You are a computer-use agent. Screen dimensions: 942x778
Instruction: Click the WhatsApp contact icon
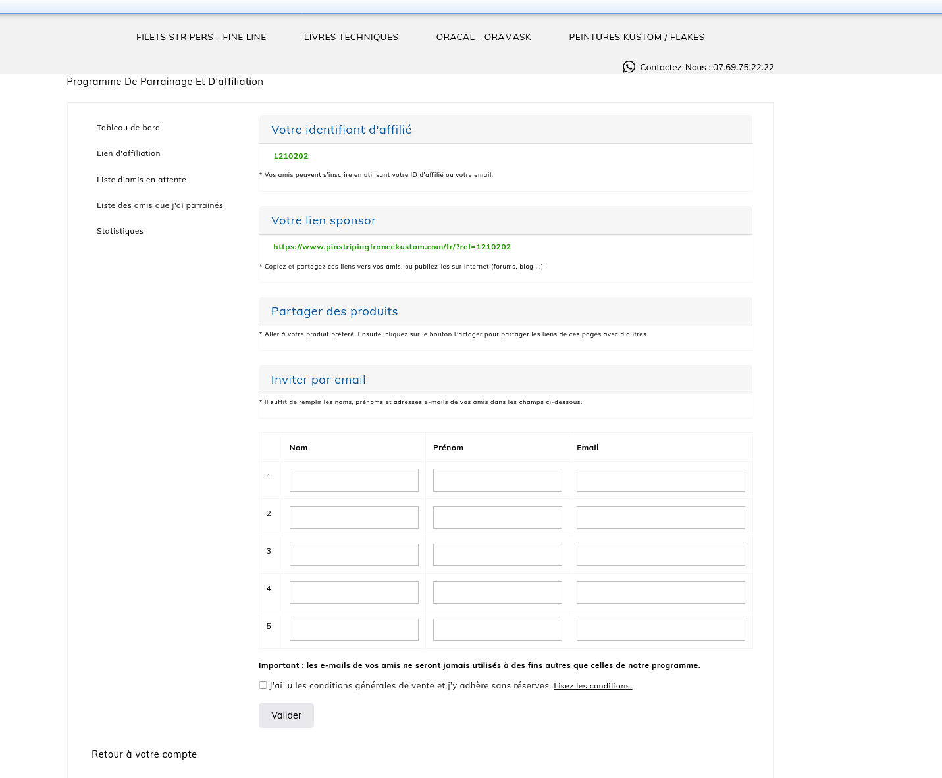[629, 67]
